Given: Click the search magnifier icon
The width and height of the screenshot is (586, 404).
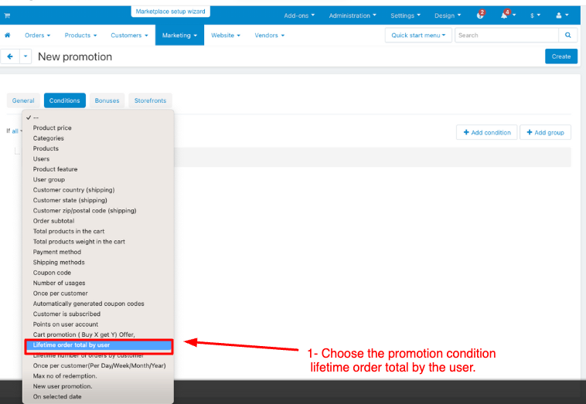Looking at the screenshot, I should 568,36.
